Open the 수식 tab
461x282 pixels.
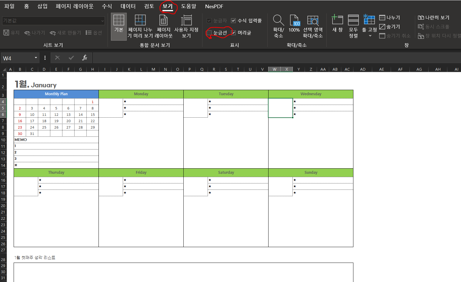pyautogui.click(x=107, y=6)
